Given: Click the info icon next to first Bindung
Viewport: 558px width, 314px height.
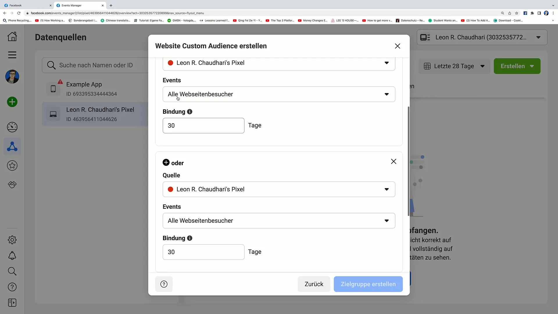Looking at the screenshot, I should pos(190,112).
